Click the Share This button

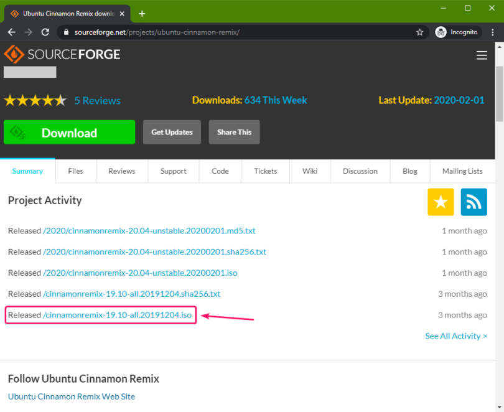pos(234,132)
